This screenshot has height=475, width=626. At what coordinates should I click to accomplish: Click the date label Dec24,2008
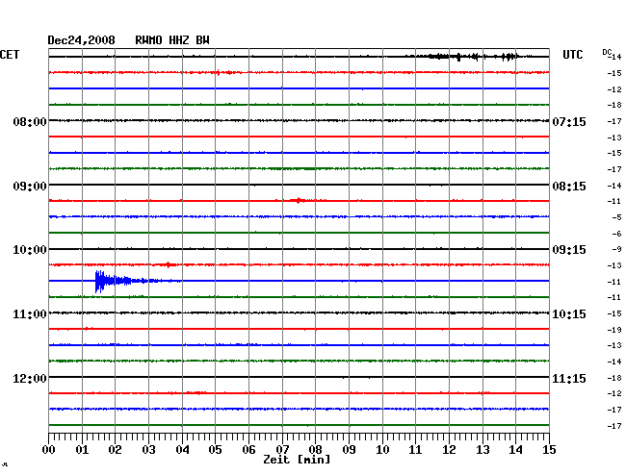81,40
